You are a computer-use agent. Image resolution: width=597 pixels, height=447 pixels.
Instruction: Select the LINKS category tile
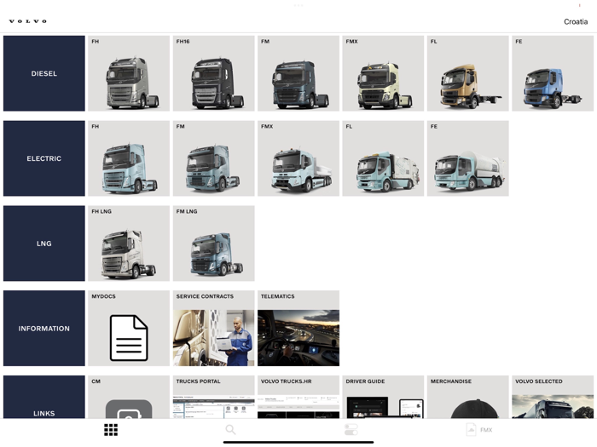pyautogui.click(x=44, y=398)
